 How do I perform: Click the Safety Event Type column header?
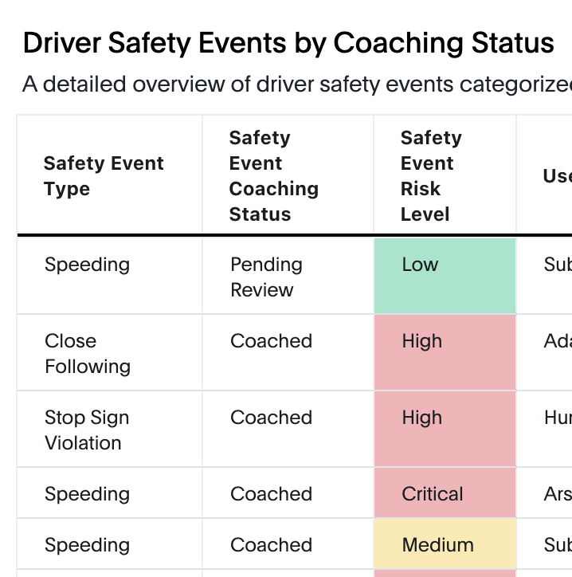click(x=104, y=176)
